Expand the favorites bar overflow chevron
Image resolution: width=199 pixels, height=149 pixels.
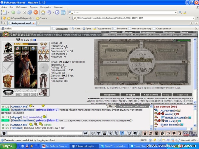pyautogui.click(x=69, y=18)
